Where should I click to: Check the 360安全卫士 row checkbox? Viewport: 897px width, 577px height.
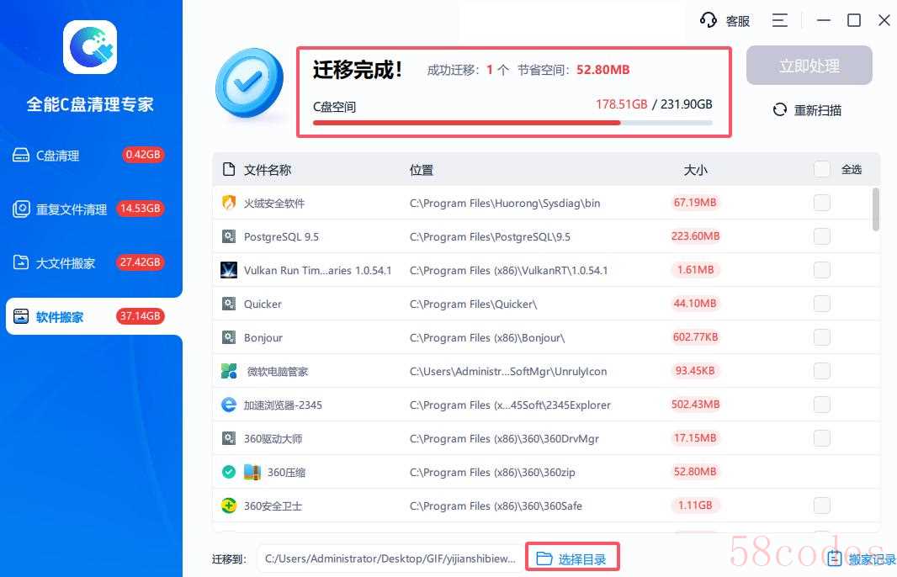tap(822, 506)
